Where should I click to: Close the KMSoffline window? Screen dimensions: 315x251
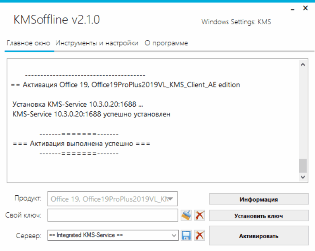pyautogui.click(x=306, y=8)
